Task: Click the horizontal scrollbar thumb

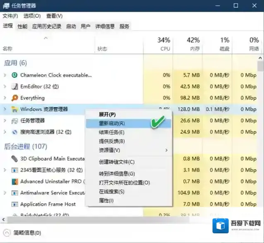Action: 98,219
